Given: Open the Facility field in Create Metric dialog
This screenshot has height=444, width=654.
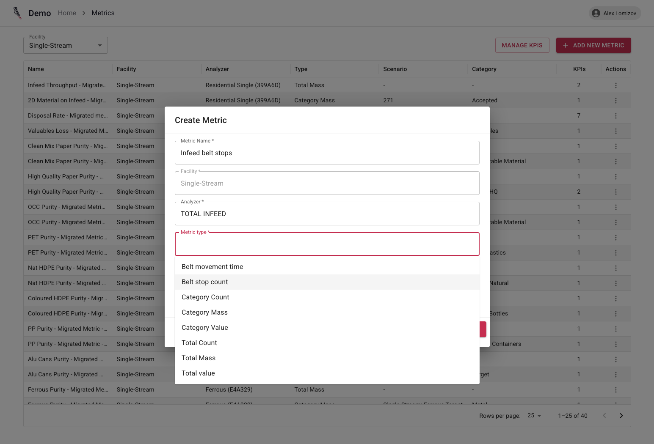Looking at the screenshot, I should point(327,183).
